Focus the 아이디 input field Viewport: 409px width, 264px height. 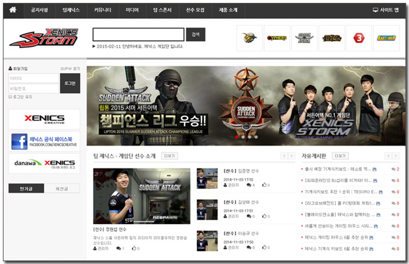[34, 78]
